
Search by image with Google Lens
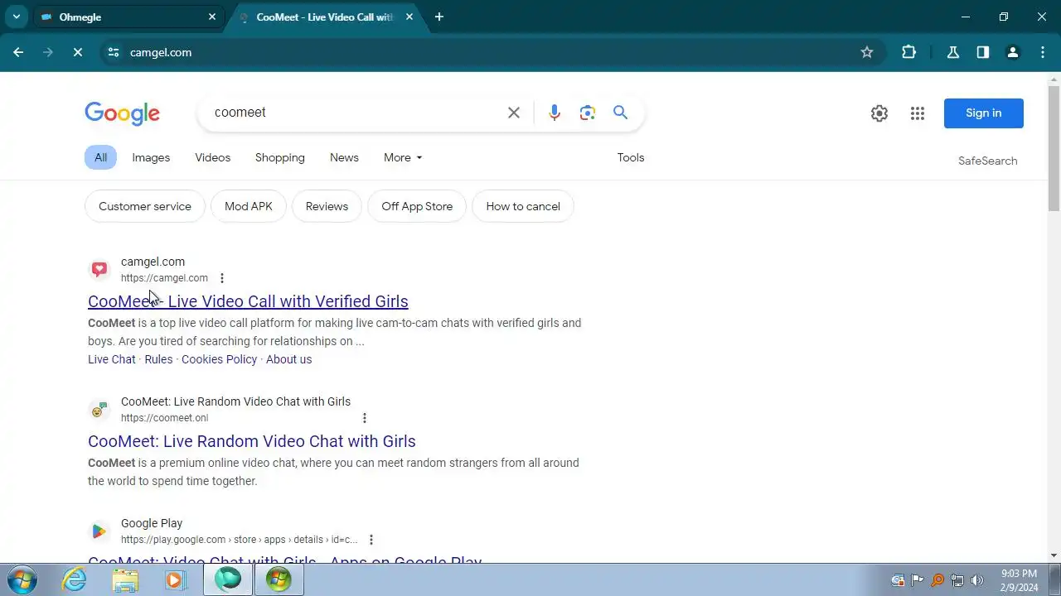588,113
